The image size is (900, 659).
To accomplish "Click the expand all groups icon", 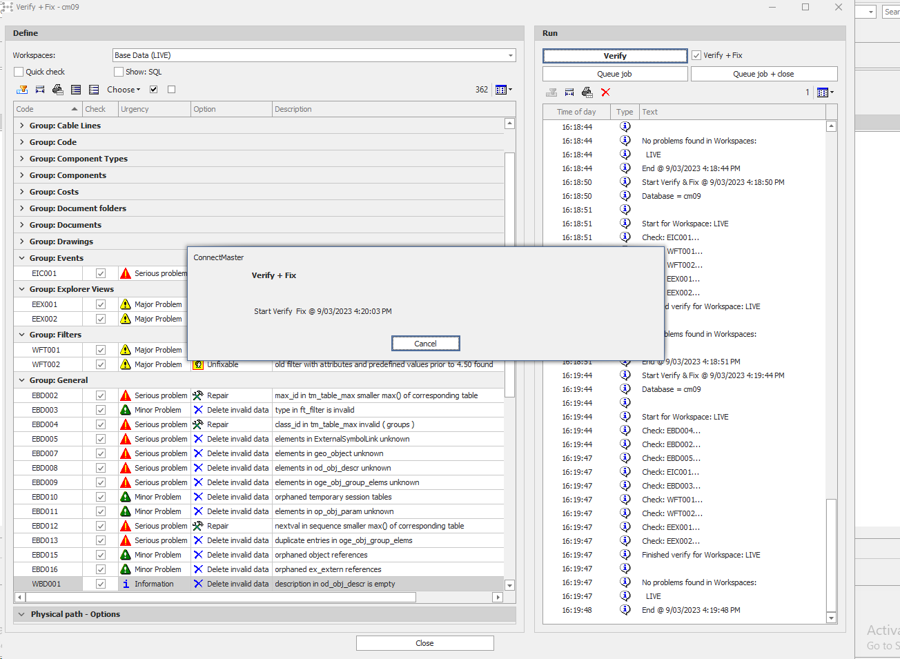I will (76, 90).
